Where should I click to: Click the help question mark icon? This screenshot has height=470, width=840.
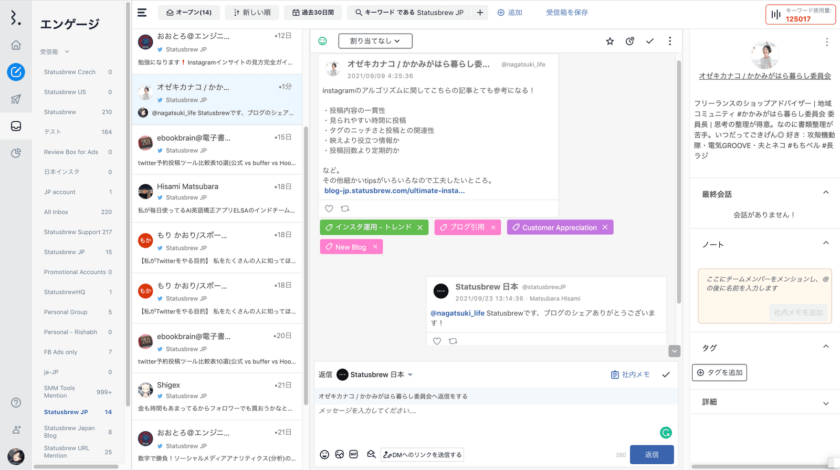pyautogui.click(x=16, y=403)
